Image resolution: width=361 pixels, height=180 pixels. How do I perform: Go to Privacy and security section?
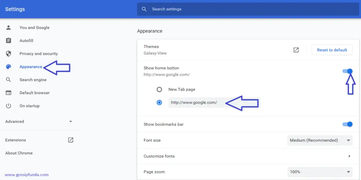click(39, 54)
